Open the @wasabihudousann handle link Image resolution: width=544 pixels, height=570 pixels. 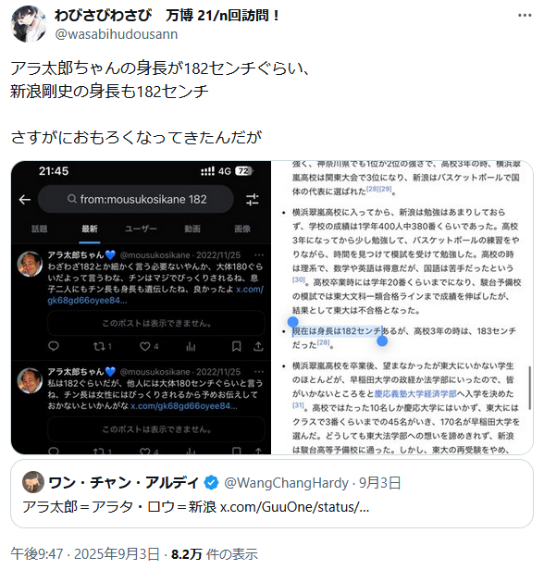click(117, 34)
